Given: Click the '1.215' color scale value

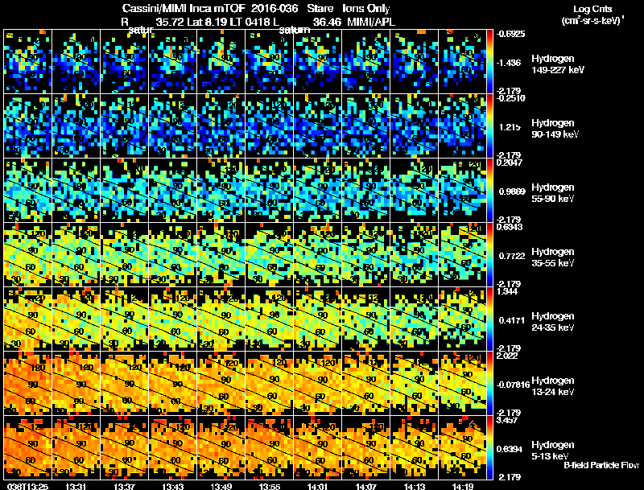Looking at the screenshot, I should (x=510, y=127).
